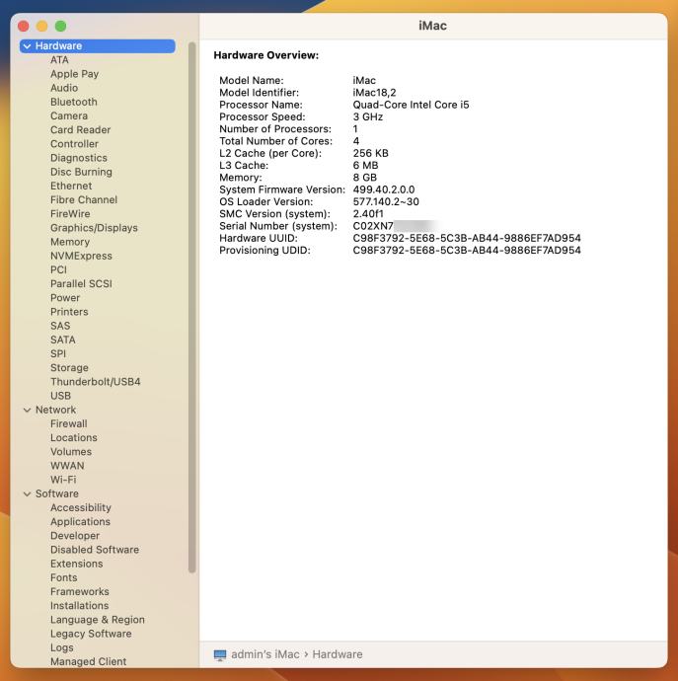Click processor name Quad-Core Intel Core i5
Viewport: 678px width, 681px height.
pos(411,105)
